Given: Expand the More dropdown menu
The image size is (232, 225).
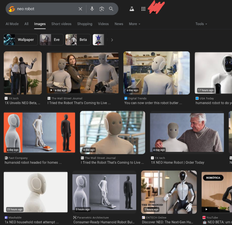Looking at the screenshot, I should point(135,24).
